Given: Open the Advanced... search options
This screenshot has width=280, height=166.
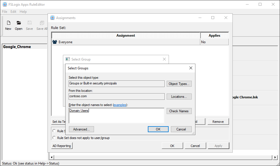Looking at the screenshot, I should click(x=81, y=129).
